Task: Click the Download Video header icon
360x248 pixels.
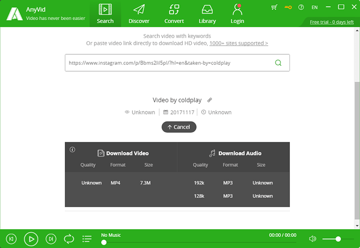Action: click(x=101, y=153)
